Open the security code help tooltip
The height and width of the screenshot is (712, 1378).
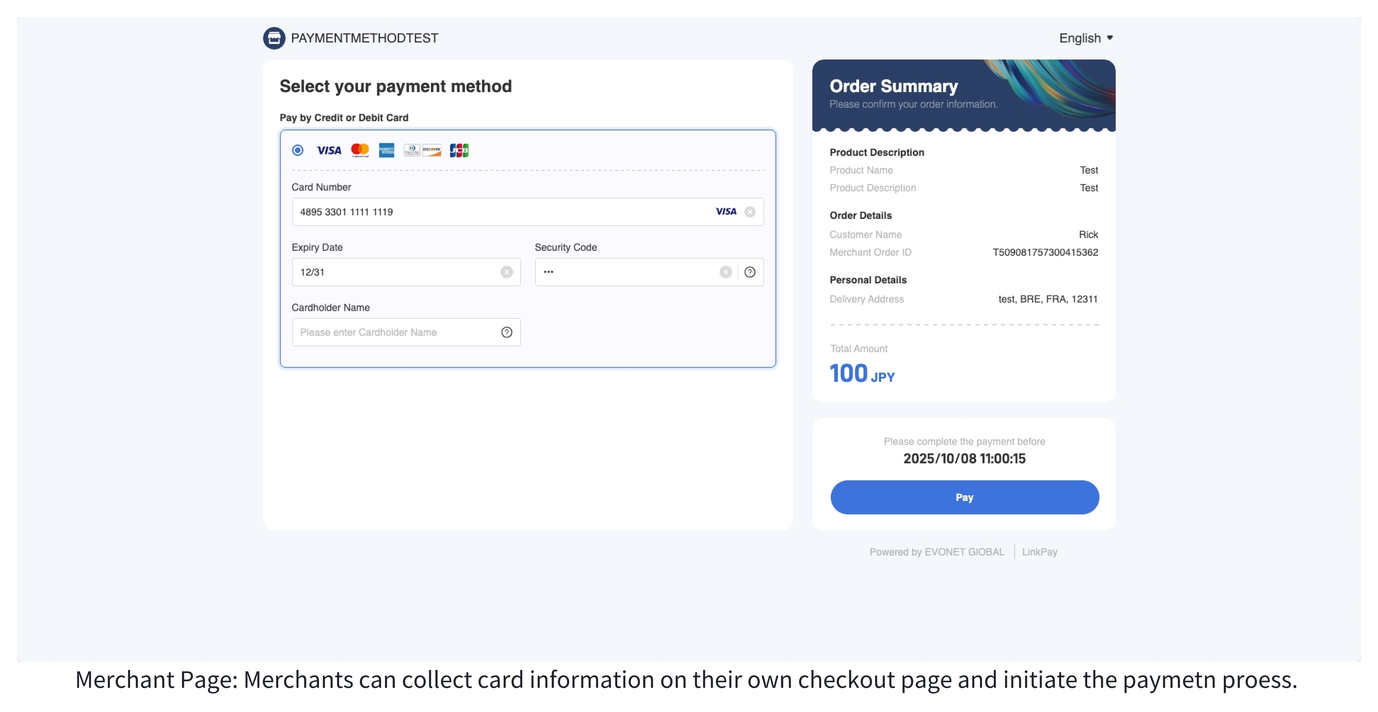point(750,272)
